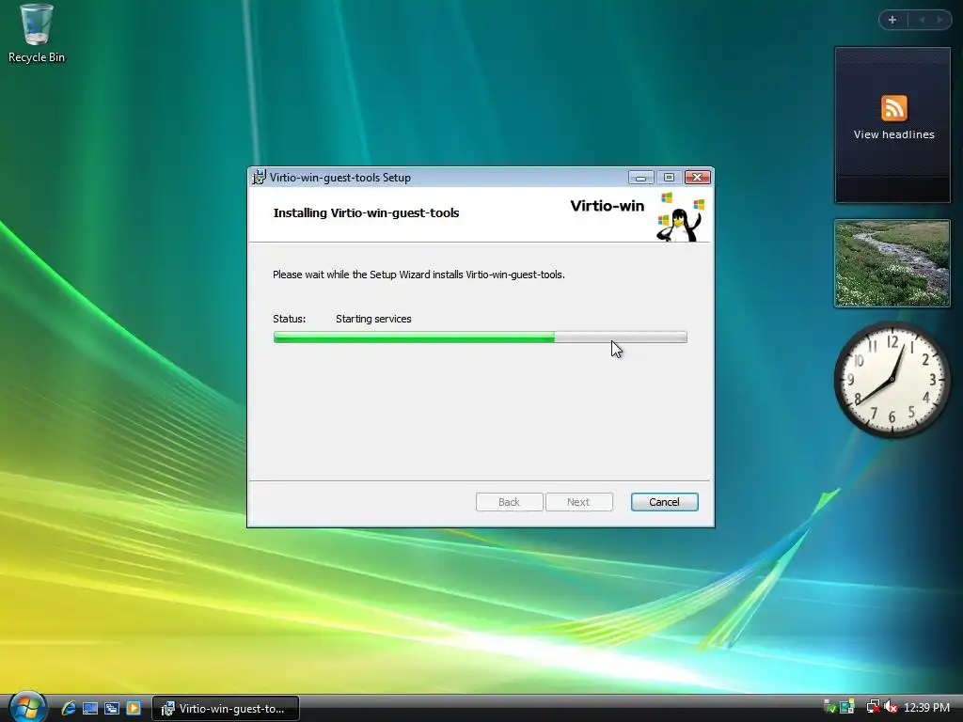Viewport: 963px width, 722px height.
Task: Click the 12:39 PM taskbar clock
Action: click(x=926, y=707)
